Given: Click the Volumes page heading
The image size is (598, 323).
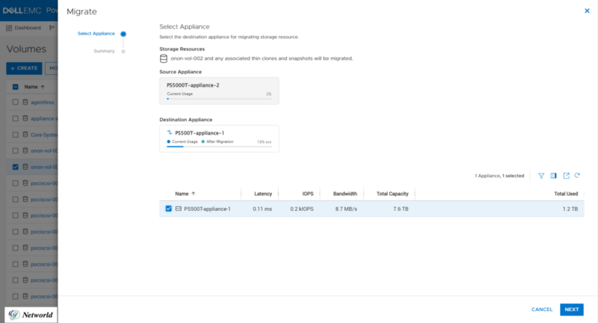Looking at the screenshot, I should point(26,49).
